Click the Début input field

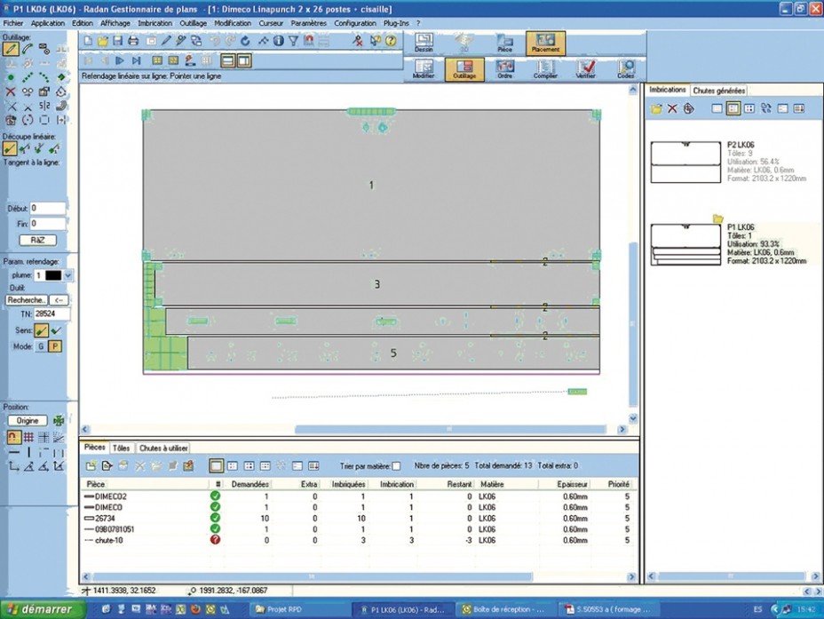[x=48, y=209]
